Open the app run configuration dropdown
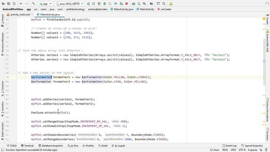The width and height of the screenshot is (270, 152). (x=45, y=4)
